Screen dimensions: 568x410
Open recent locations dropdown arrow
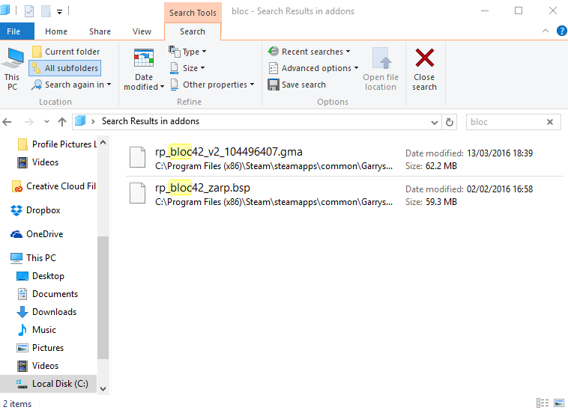(x=46, y=122)
